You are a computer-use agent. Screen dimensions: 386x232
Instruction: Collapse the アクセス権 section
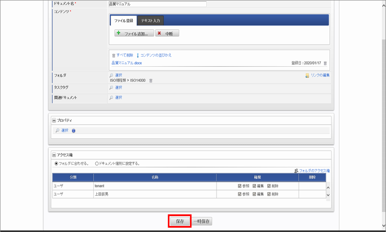coord(54,155)
